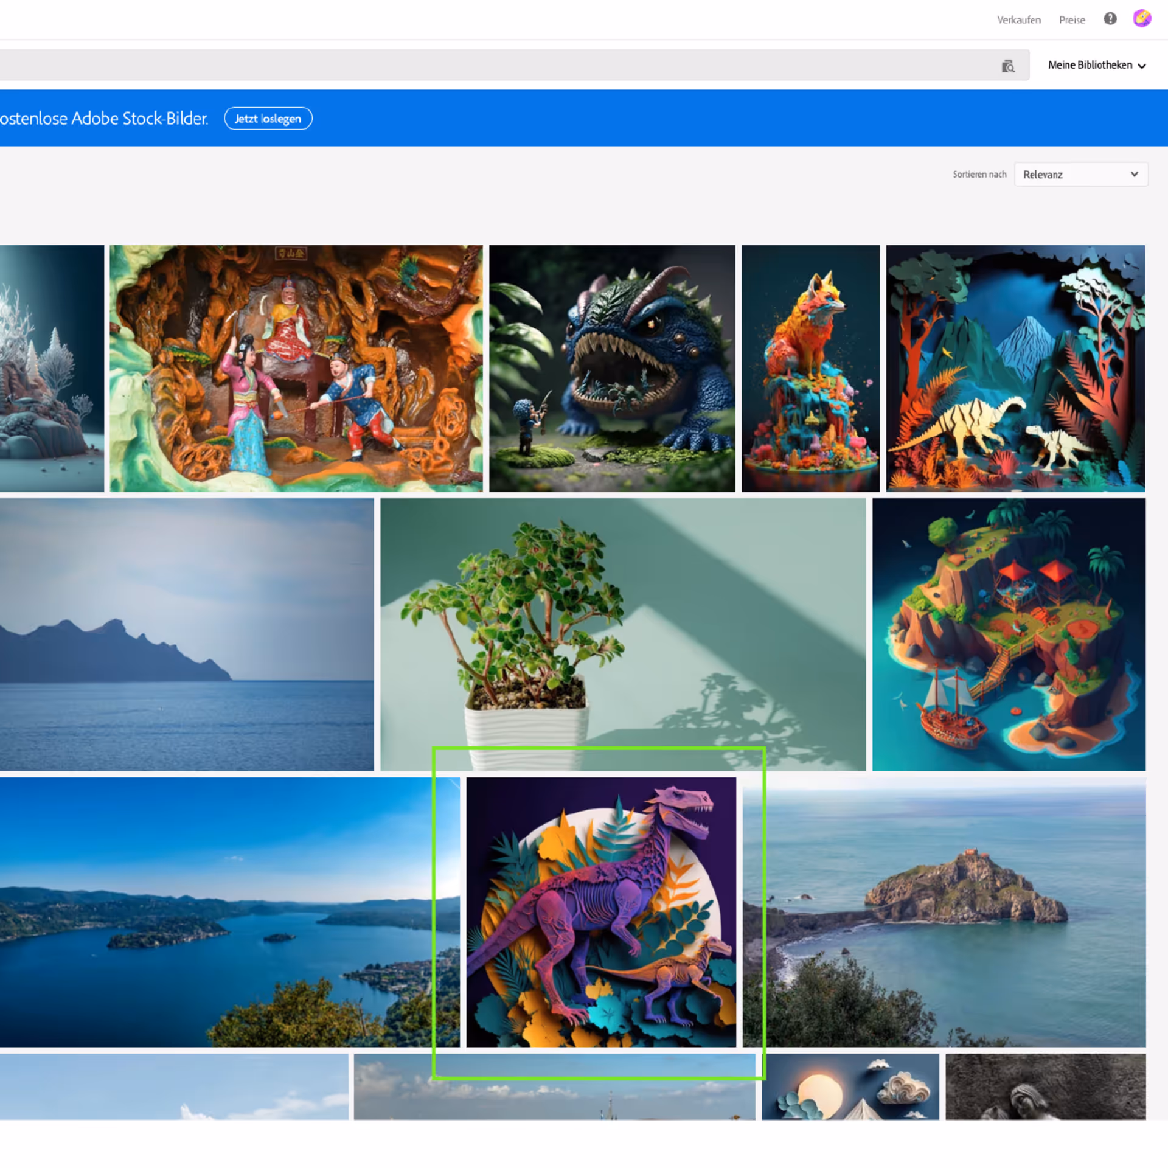This screenshot has height=1168, width=1168.
Task: Open the help question mark icon
Action: (x=1110, y=19)
